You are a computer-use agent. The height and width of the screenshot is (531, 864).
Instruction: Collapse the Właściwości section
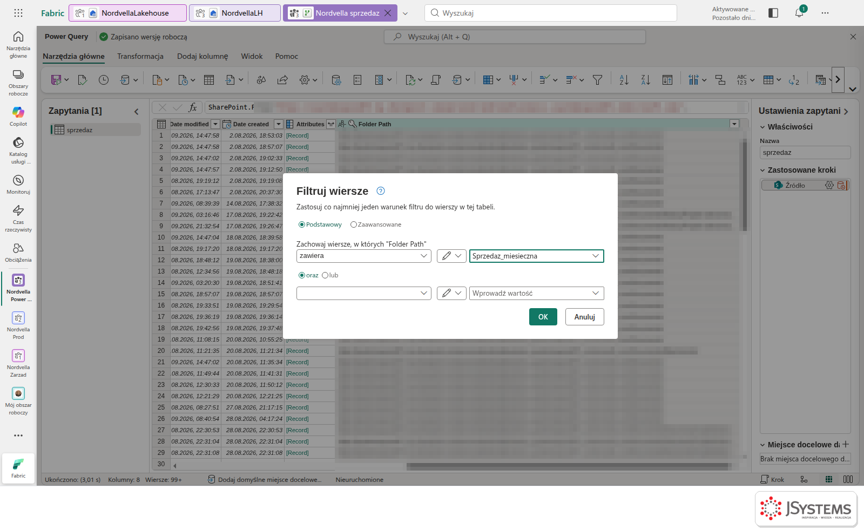(762, 127)
